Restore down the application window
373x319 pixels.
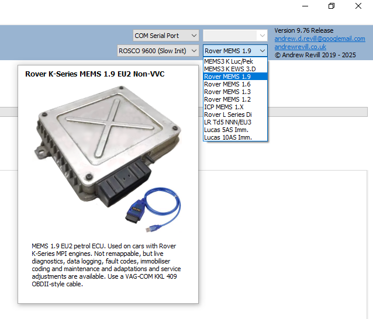(331, 6)
